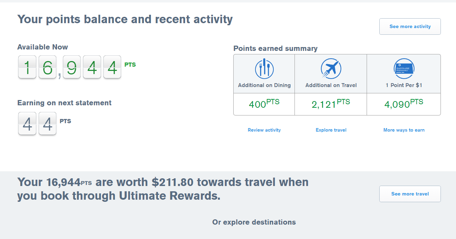Image resolution: width=456 pixels, height=239 pixels.
Task: Follow the Explore travel link
Action: pyautogui.click(x=331, y=130)
